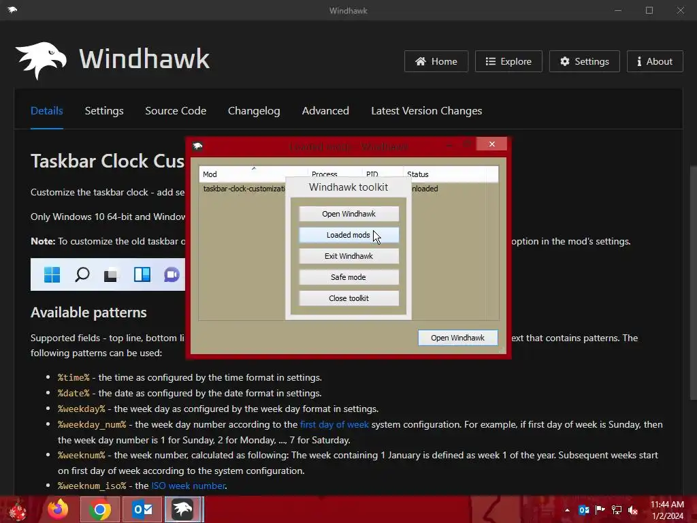697x523 pixels.
Task: Open Outlook from the taskbar
Action: (x=143, y=509)
